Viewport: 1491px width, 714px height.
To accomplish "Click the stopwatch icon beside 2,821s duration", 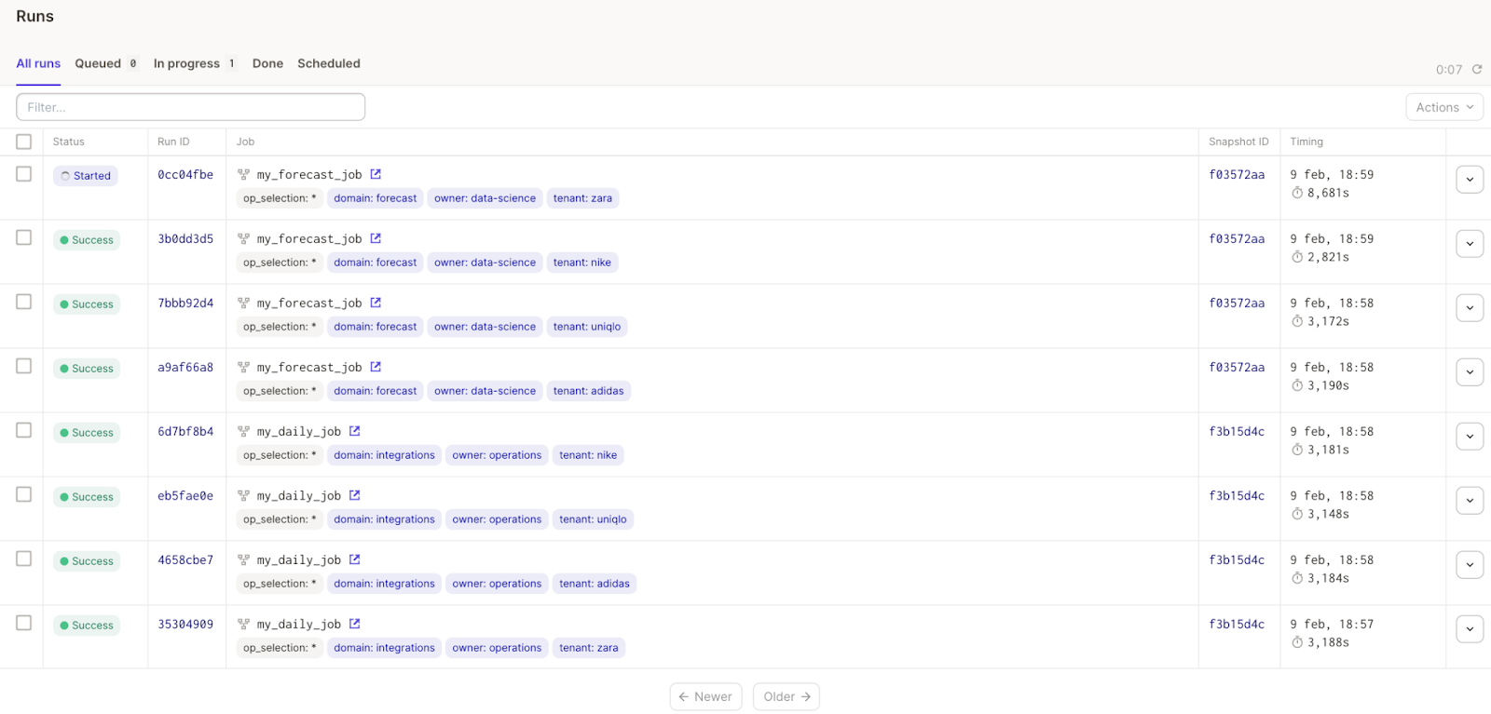I will [x=1297, y=257].
